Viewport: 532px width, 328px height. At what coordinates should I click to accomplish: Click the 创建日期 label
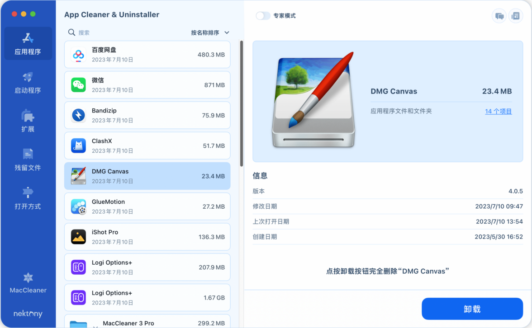(265, 237)
